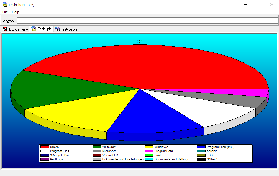Click the "acroldr" legend label
This screenshot has width=279, height=176.
coord(212,151)
